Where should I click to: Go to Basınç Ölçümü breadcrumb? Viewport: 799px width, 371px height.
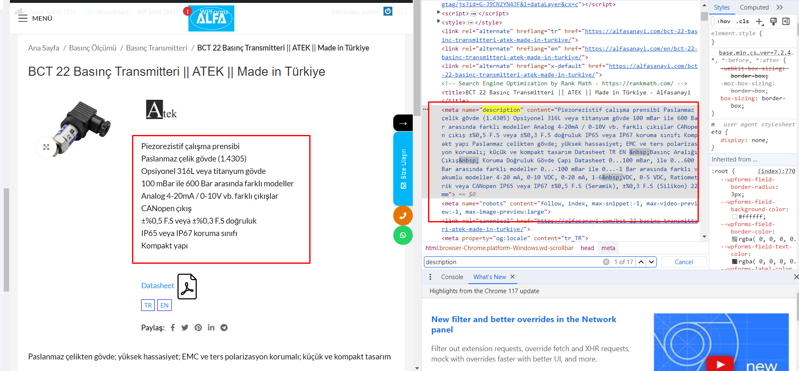(x=93, y=48)
